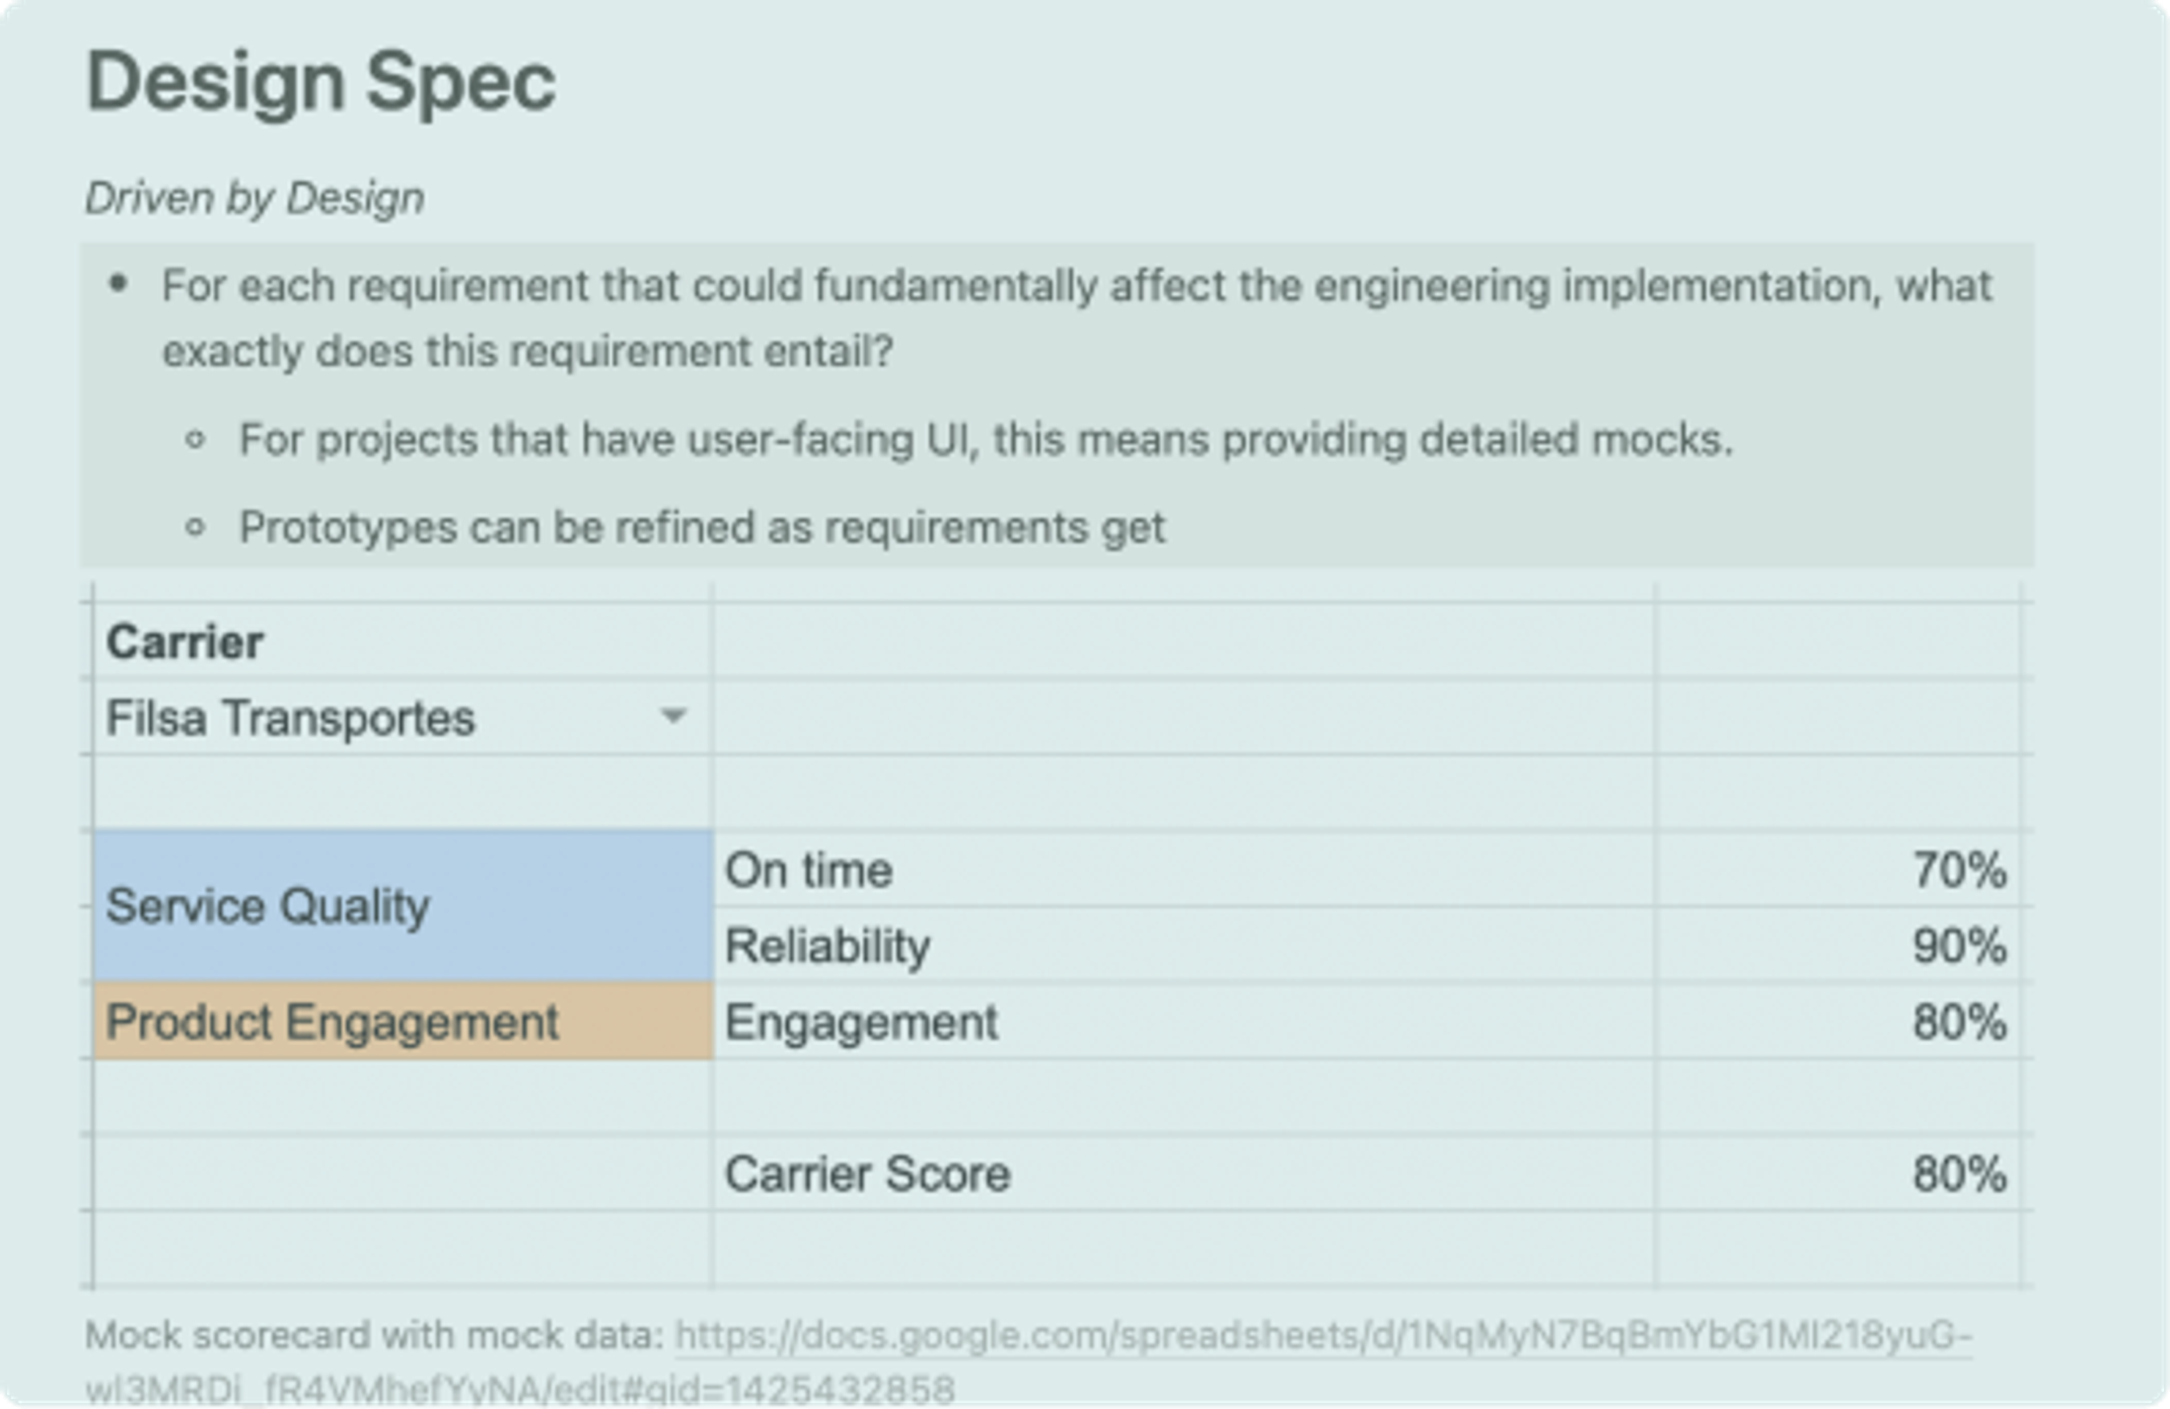
Task: Click the 80% Carrier Score value
Action: (1958, 1174)
